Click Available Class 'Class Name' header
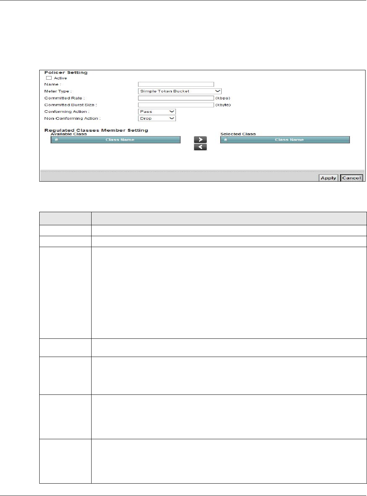Viewport: 367px width, 496px height. pyautogui.click(x=120, y=140)
